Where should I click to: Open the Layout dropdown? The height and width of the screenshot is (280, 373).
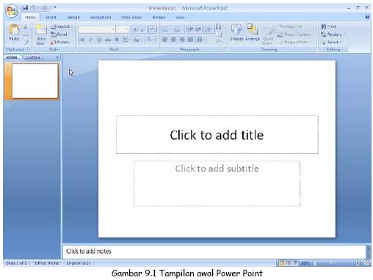coord(62,26)
